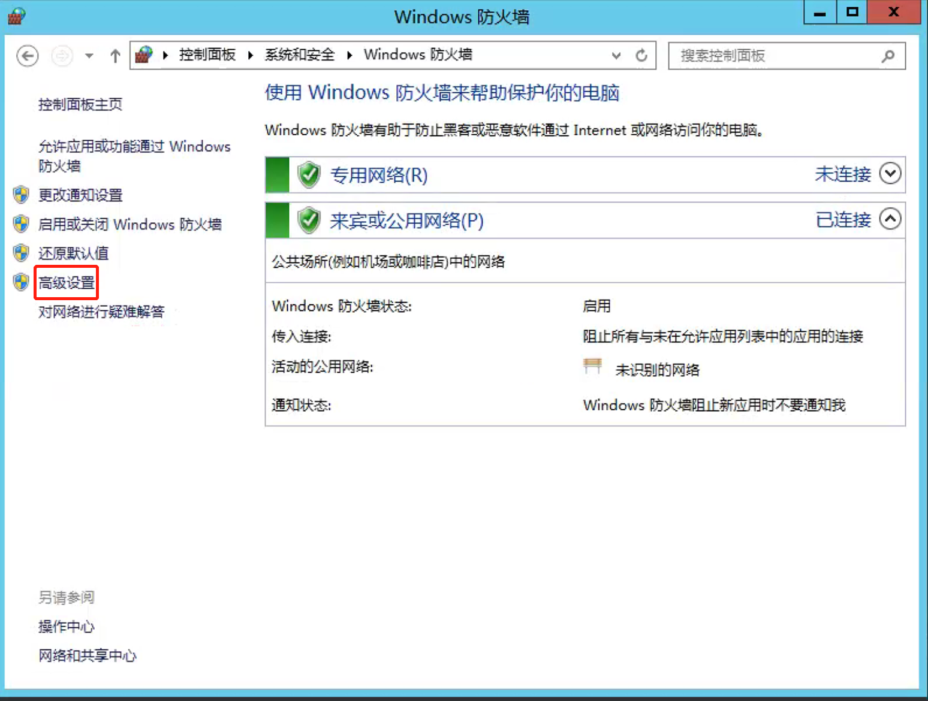Click the search magnifier icon

pos(888,56)
